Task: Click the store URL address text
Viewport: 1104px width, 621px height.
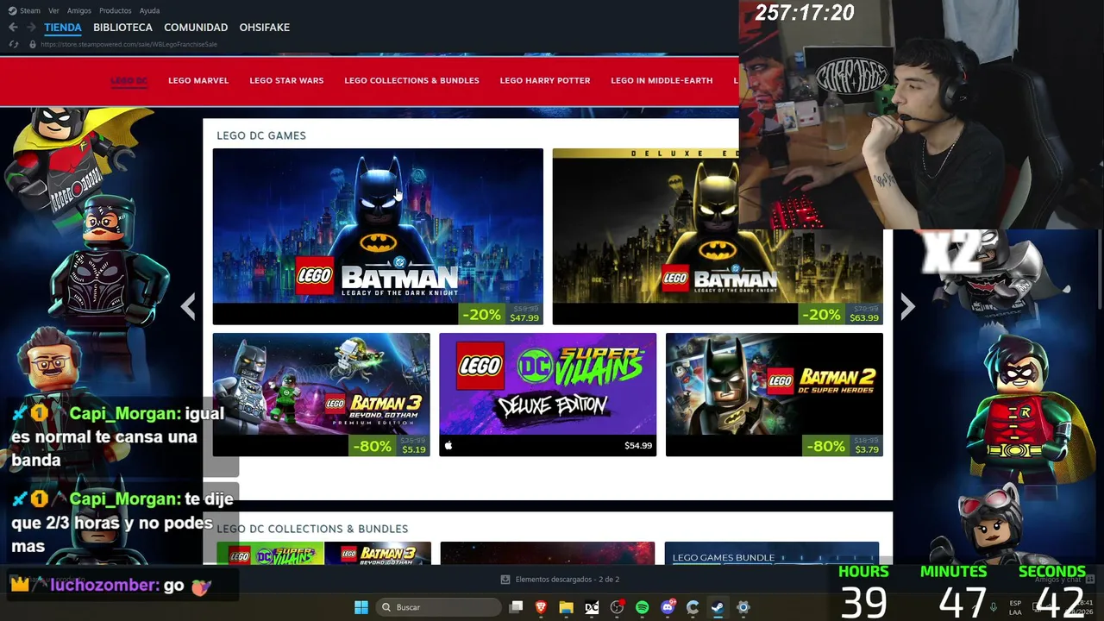Action: click(129, 44)
